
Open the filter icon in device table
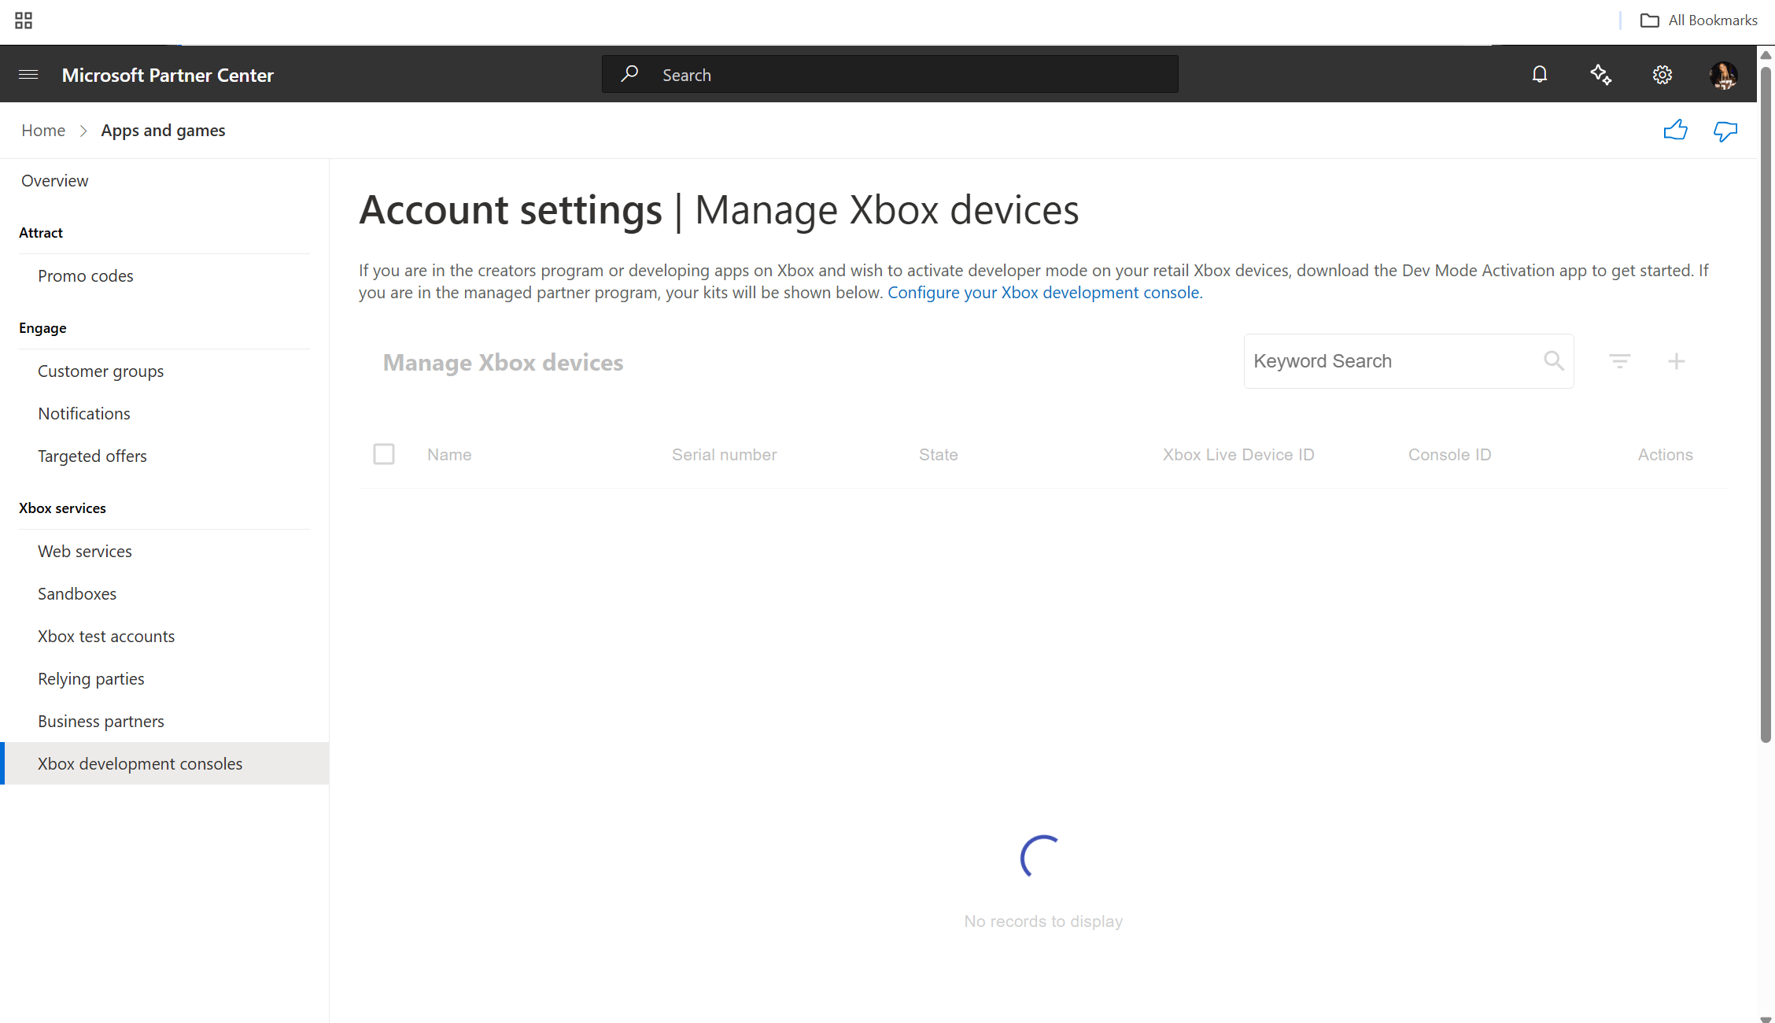pyautogui.click(x=1619, y=361)
